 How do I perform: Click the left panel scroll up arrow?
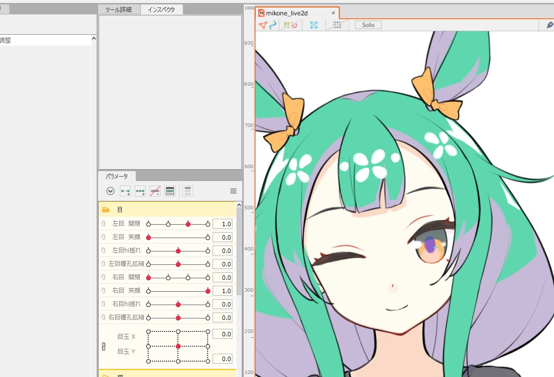click(x=94, y=38)
